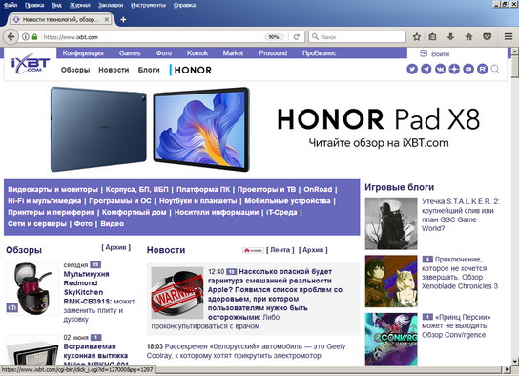519x376 pixels.
Task: Open the Pocket icon in toolbar
Action: 487,37
